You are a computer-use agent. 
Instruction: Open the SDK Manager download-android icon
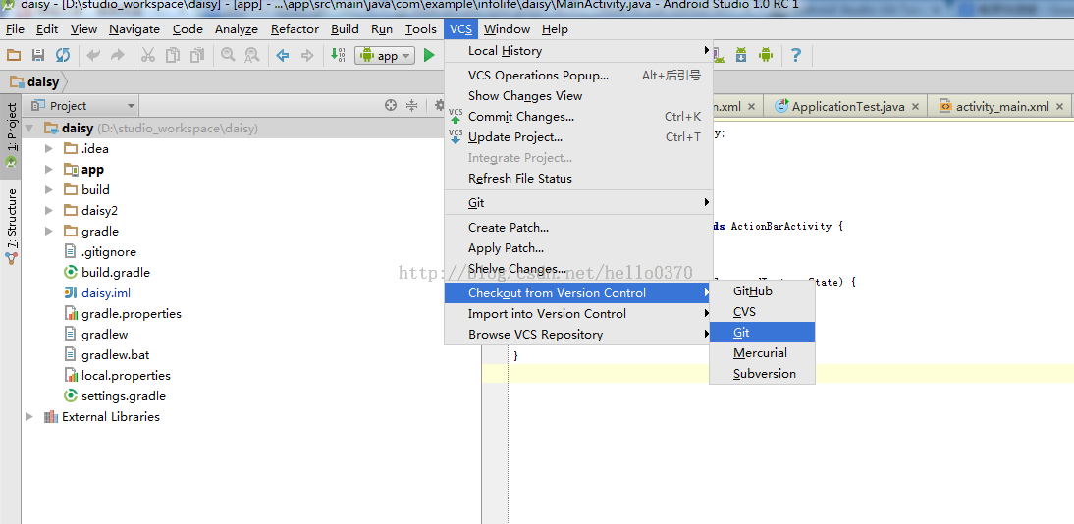[741, 55]
